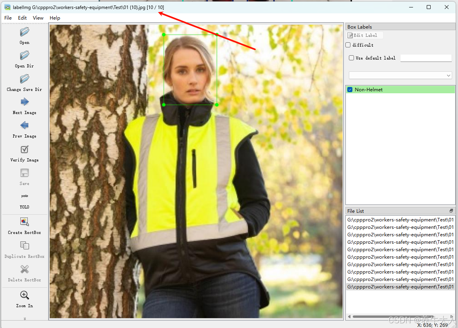Click the Box Labels panel header

coord(400,27)
